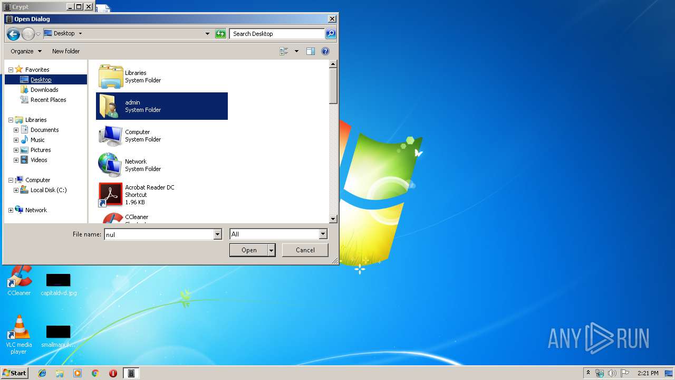Viewport: 675px width, 380px height.
Task: Open the recent pages dropdown arrow
Action: [x=38, y=34]
